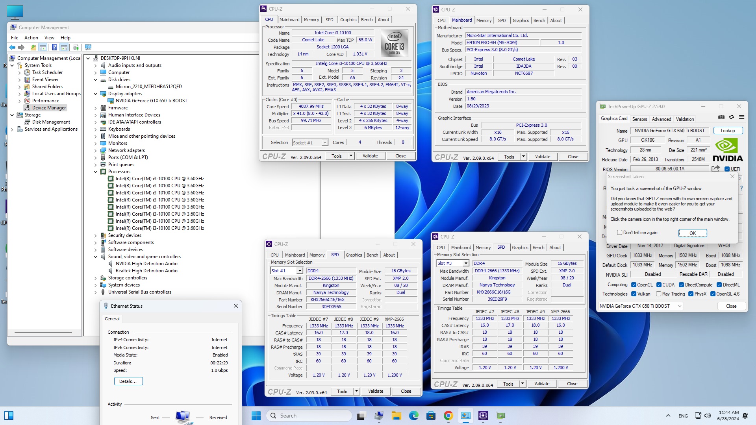Click the CPU-Z purple chip taskbar icon
756x425 pixels.
pos(483,416)
